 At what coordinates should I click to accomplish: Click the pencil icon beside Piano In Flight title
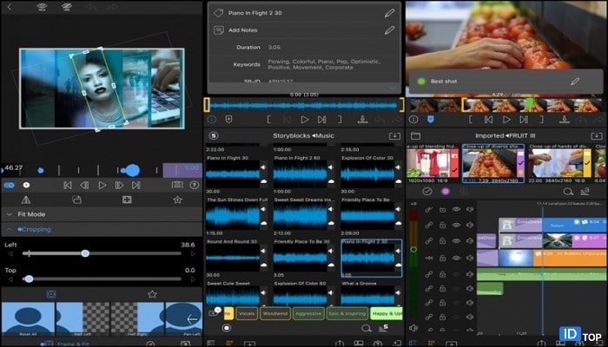389,13
